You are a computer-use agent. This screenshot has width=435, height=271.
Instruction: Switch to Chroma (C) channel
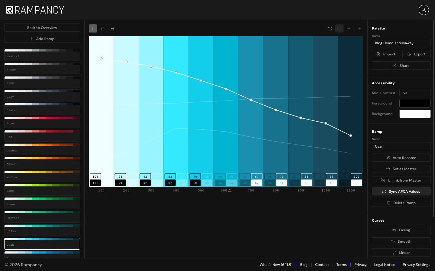click(x=103, y=29)
